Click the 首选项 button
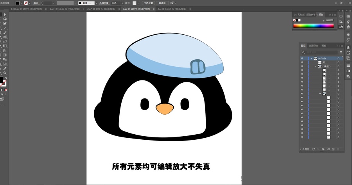Screen dimensions: 352x185 pyautogui.click(x=162, y=3)
